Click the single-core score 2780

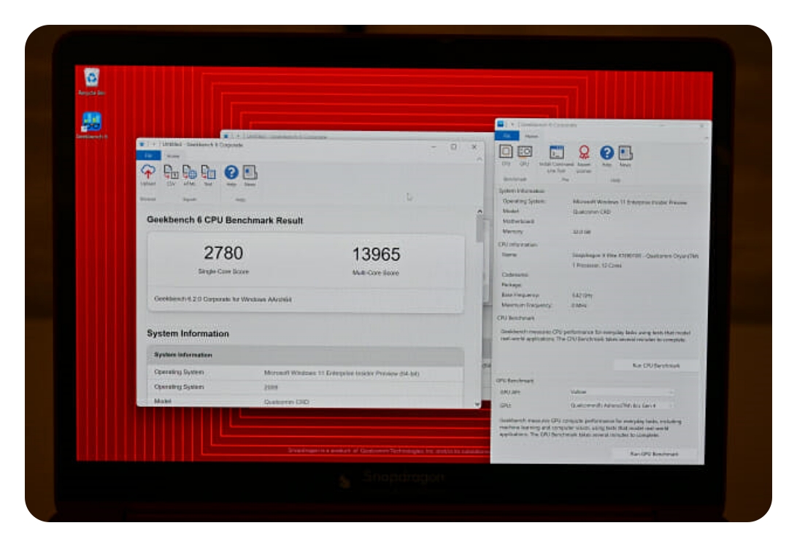click(223, 253)
